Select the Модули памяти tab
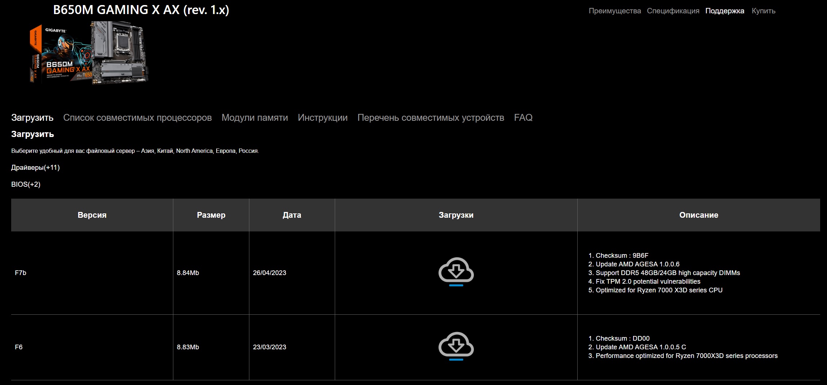 tap(255, 118)
